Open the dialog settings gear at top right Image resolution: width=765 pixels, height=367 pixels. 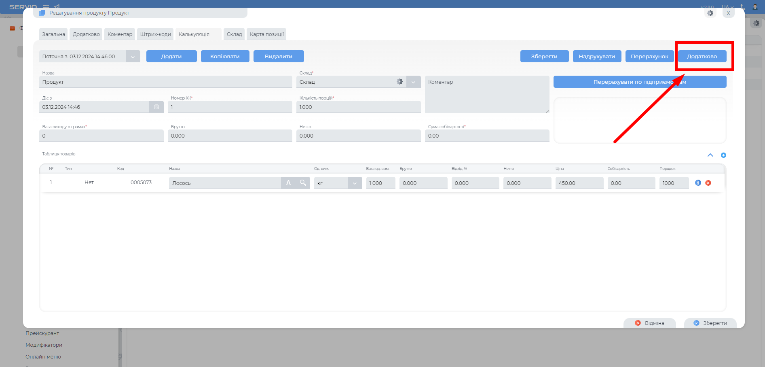point(710,13)
